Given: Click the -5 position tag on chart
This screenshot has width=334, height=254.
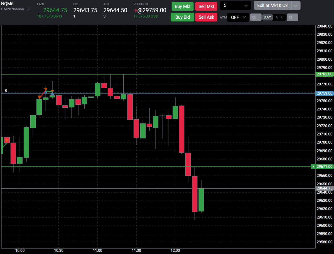Looking at the screenshot, I should point(5,91).
